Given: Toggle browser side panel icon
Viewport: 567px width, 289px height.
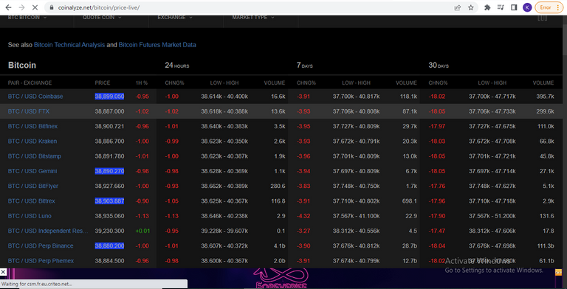Looking at the screenshot, I should (514, 7).
